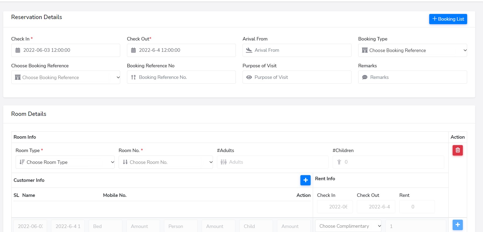Click the Person input field in bottom row
The image size is (483, 232).
[x=181, y=226]
